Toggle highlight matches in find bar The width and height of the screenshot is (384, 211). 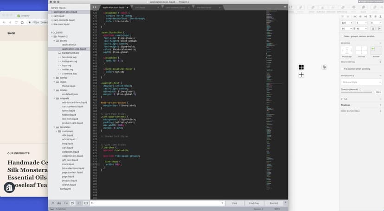tap(86, 203)
